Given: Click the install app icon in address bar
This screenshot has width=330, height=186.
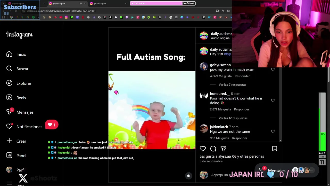Looking at the screenshot, I should pyautogui.click(x=218, y=11).
